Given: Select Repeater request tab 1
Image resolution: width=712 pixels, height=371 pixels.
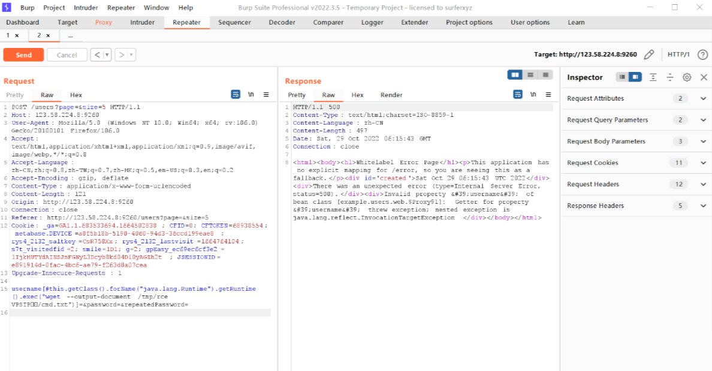Looking at the screenshot, I should point(8,35).
